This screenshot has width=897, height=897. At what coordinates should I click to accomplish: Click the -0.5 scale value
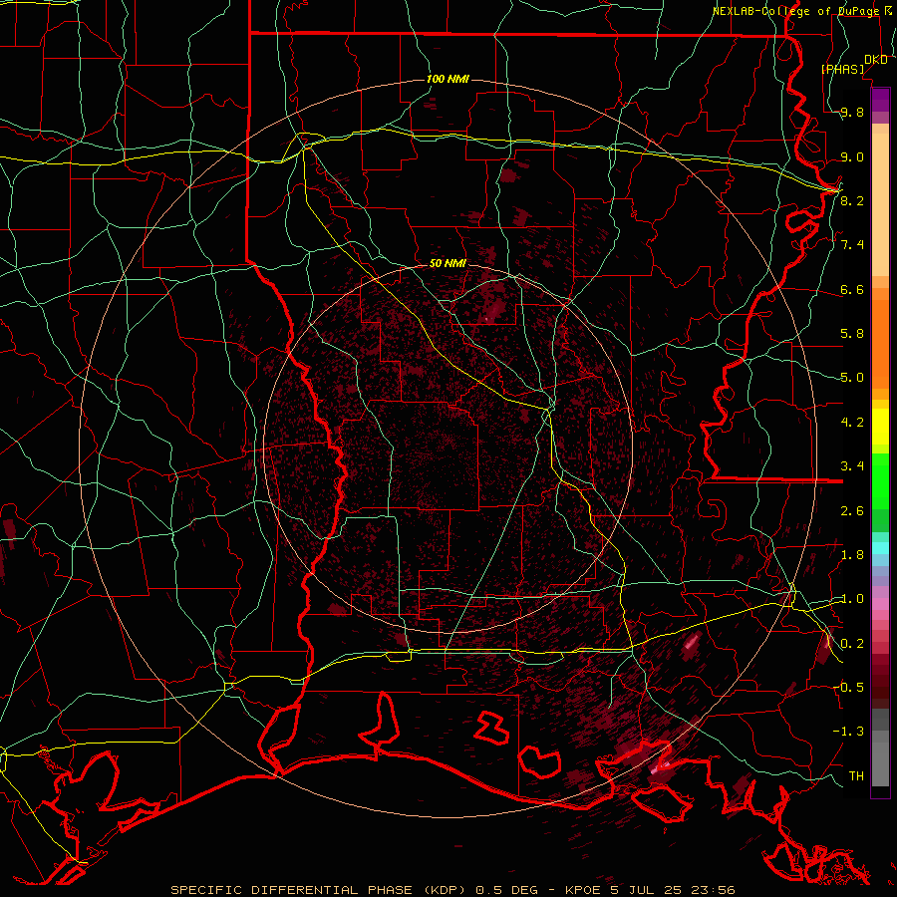pos(848,687)
